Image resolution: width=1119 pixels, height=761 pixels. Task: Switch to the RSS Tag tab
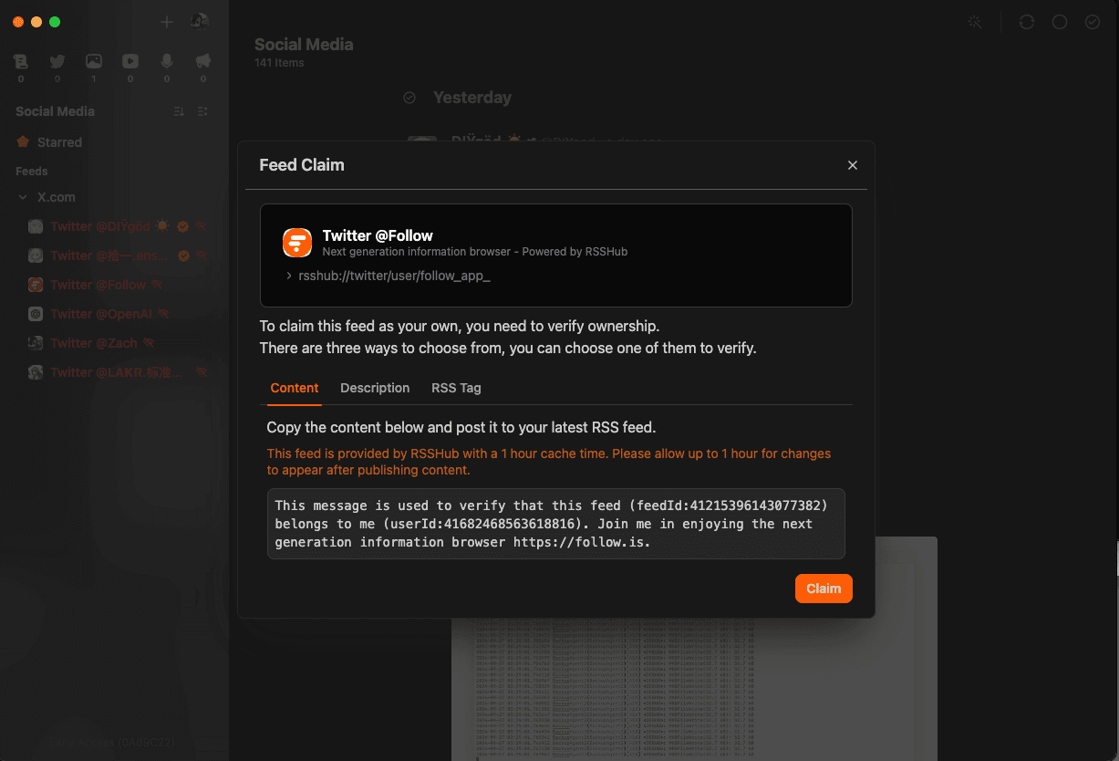click(456, 388)
